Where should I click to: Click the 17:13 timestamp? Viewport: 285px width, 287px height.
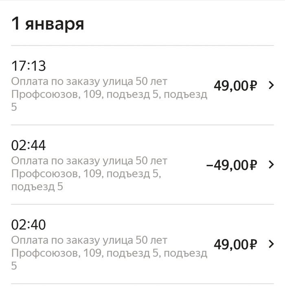tap(28, 66)
